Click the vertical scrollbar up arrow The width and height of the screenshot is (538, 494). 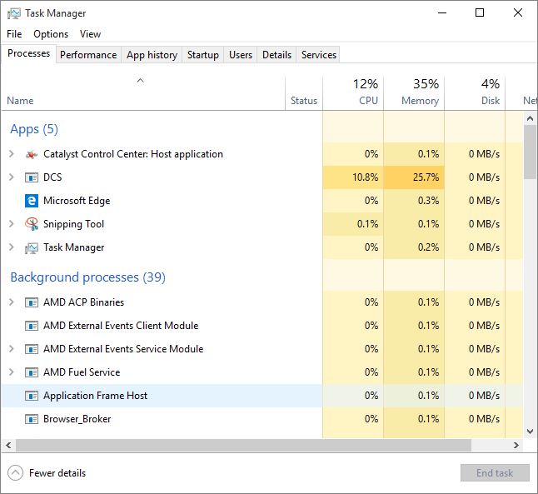click(x=531, y=119)
